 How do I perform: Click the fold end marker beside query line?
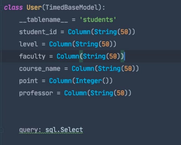coord(2,130)
